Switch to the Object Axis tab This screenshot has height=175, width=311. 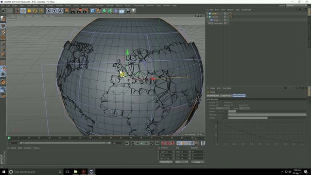coord(225,96)
